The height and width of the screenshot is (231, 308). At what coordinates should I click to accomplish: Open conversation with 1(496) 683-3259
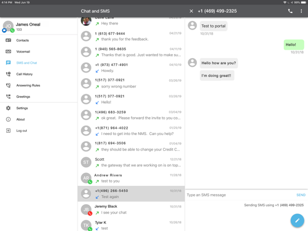click(x=131, y=115)
